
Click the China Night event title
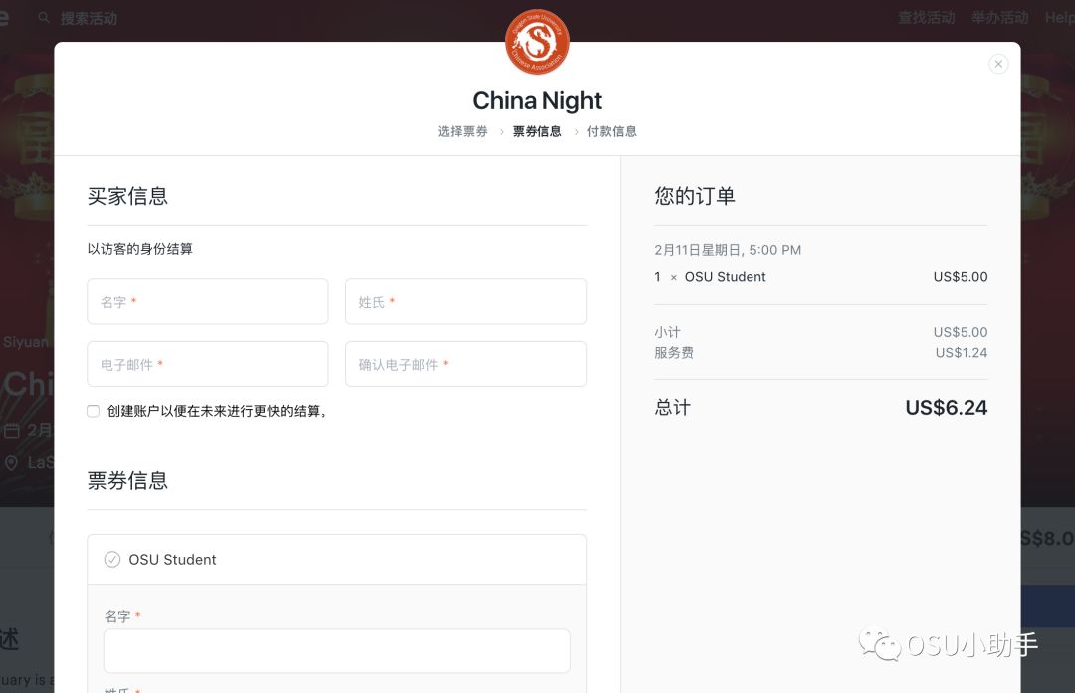537,100
